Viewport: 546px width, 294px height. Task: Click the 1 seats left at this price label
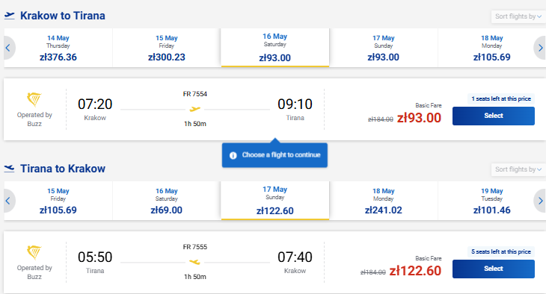501,98
